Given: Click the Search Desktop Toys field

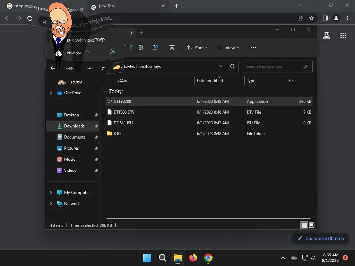Looking at the screenshot, I should click(x=278, y=66).
